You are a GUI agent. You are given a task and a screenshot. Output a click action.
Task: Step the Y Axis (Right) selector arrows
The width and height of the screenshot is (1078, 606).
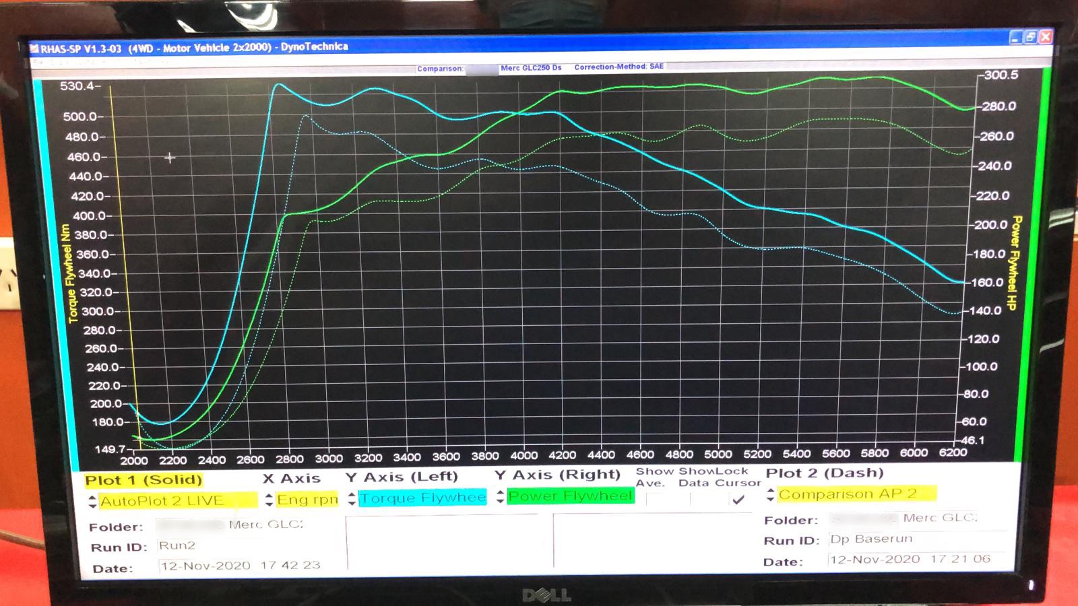point(500,497)
